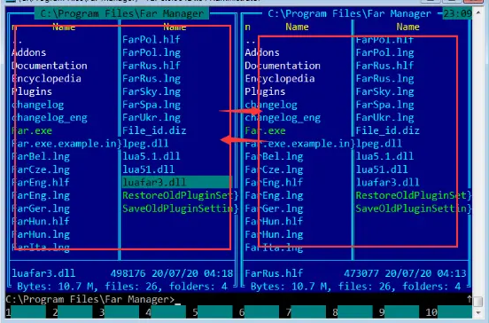This screenshot has width=489, height=323.
Task: Select lua51.dll in left panel
Action: 148,169
